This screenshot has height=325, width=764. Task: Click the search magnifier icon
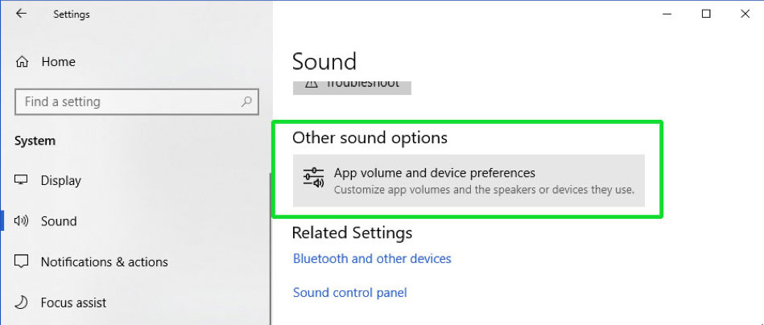pos(246,101)
